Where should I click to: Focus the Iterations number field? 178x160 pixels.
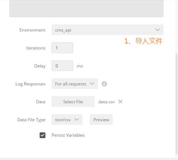62,48
